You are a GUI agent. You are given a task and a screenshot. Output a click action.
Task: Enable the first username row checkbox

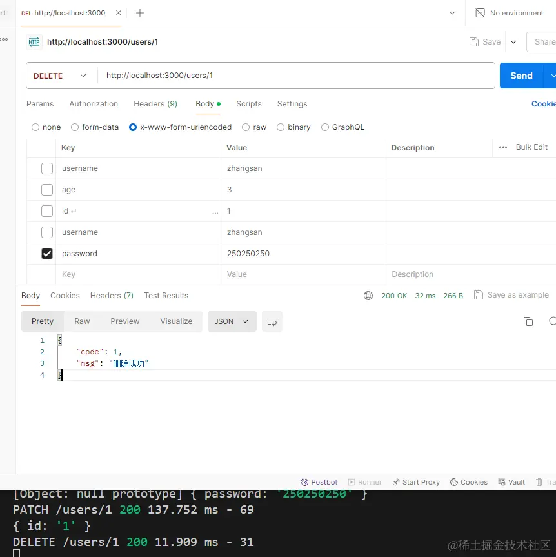(x=47, y=168)
